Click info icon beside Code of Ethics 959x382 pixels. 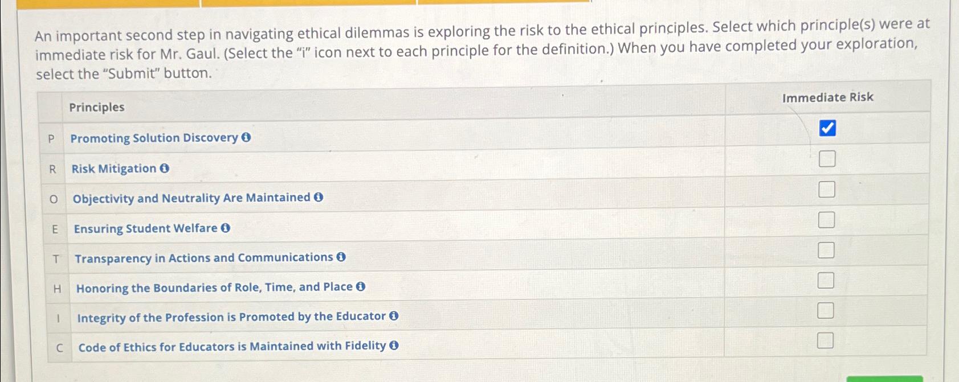tap(394, 345)
